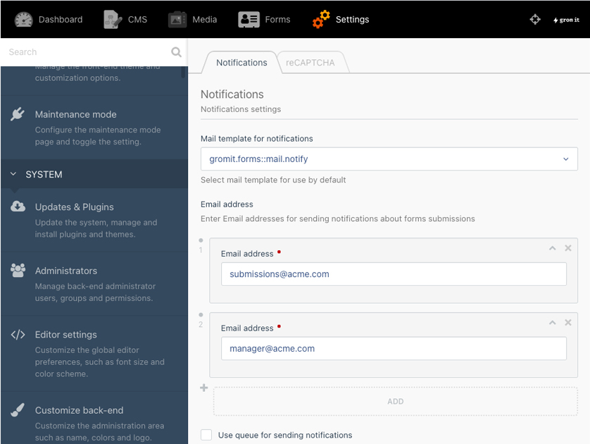Click 'Update the system, manage and' description
Viewport: 590px width, 444px height.
coord(96,223)
